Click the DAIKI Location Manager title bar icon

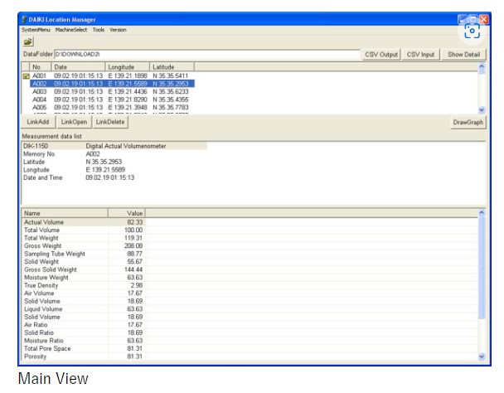coord(24,19)
